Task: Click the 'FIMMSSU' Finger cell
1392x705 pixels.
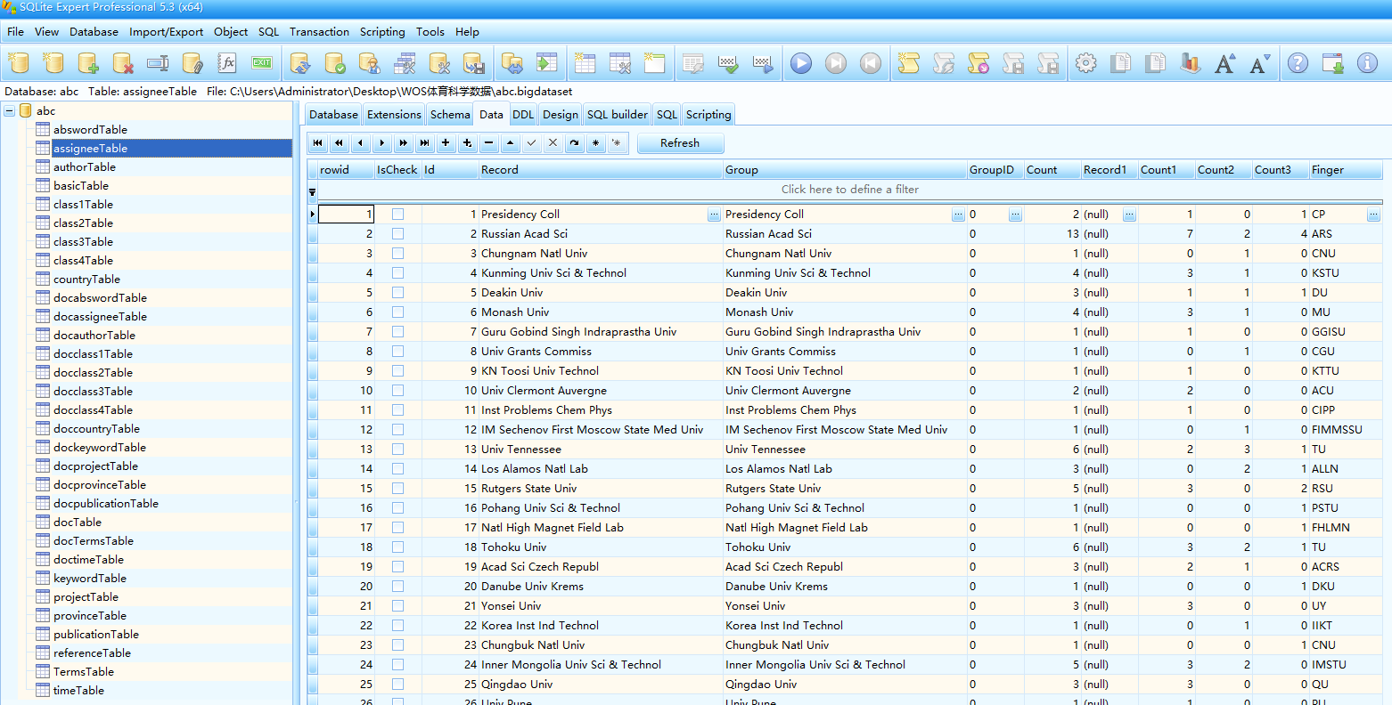Action: (x=1346, y=430)
